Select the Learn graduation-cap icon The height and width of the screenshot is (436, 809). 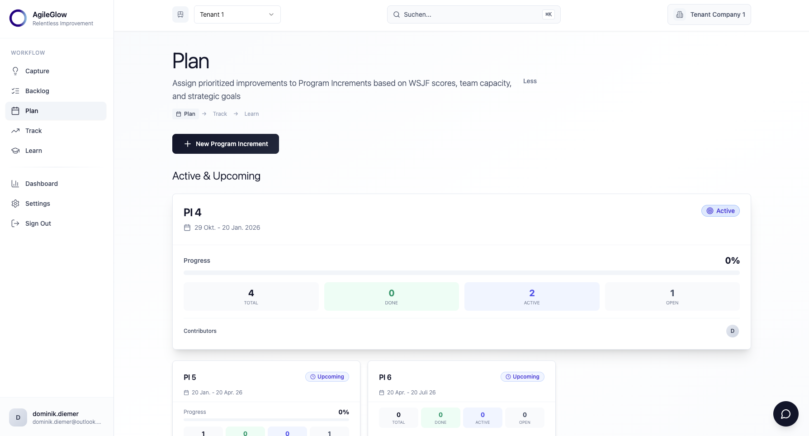15,151
